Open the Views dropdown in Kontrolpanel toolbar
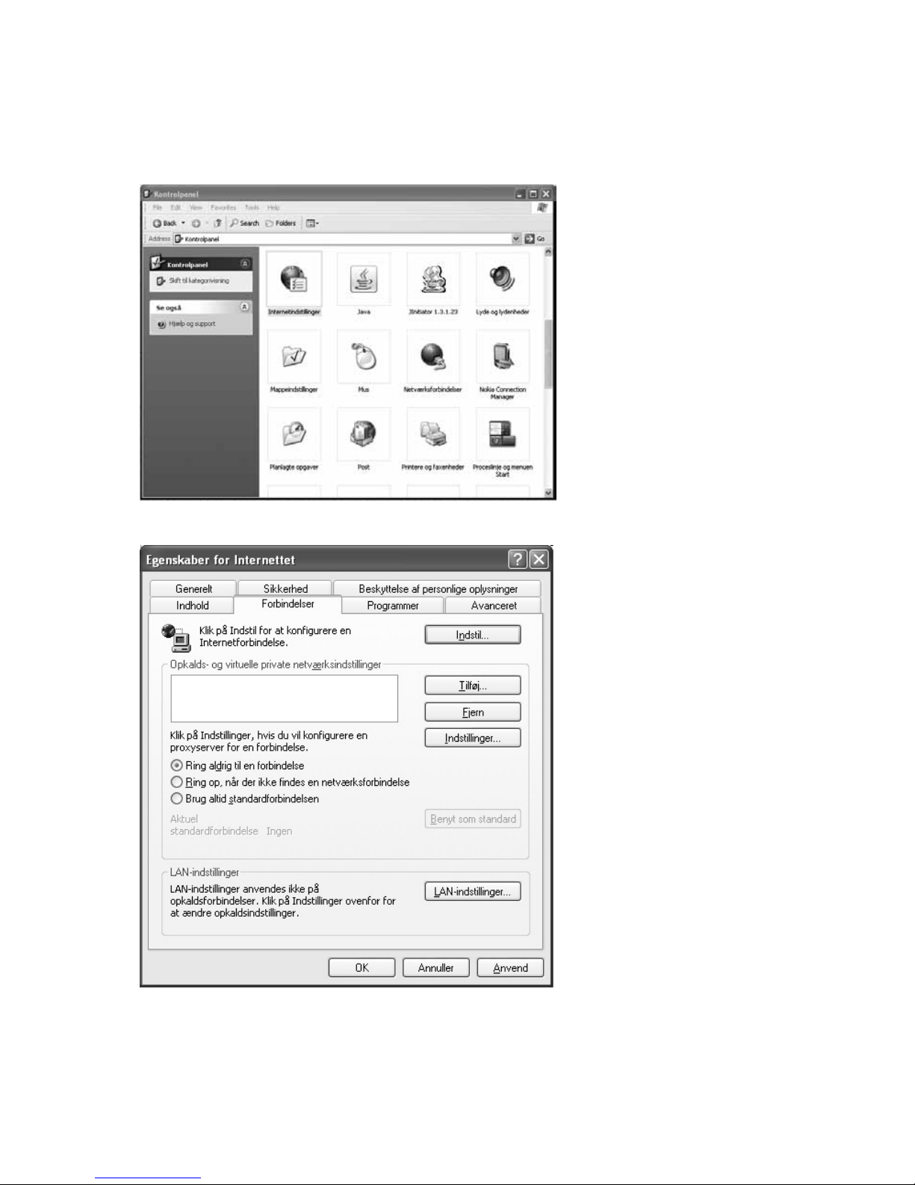915x1185 pixels. [x=312, y=223]
